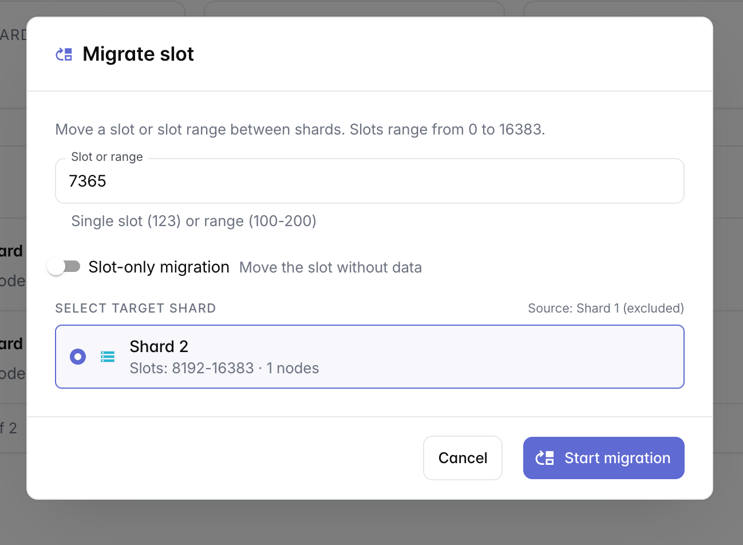Click the Migrate slot header icon
This screenshot has height=545, width=743.
point(64,54)
